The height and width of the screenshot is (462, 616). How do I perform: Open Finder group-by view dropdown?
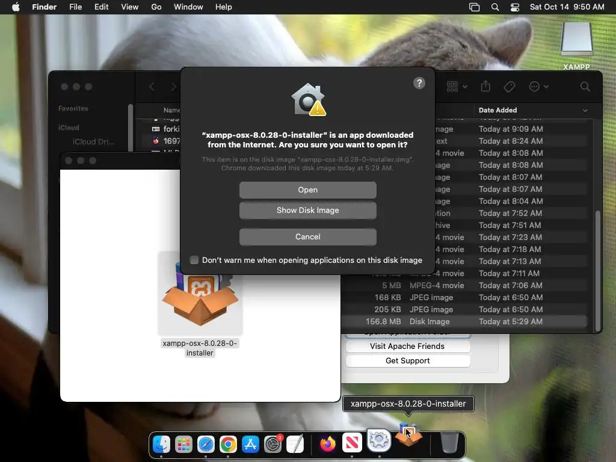[457, 87]
